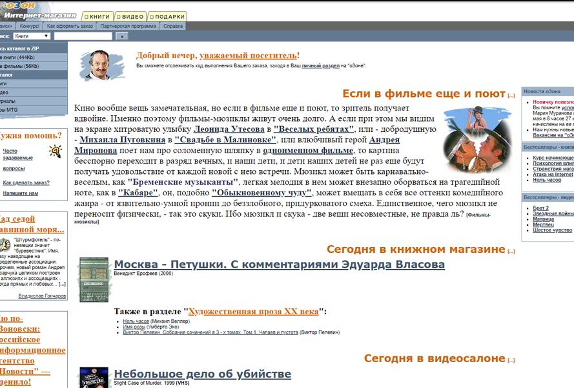Viewport: 574px width, 388px height.
Task: Expand [...] next to Если в фильме еще и поют
Action: 511,96
